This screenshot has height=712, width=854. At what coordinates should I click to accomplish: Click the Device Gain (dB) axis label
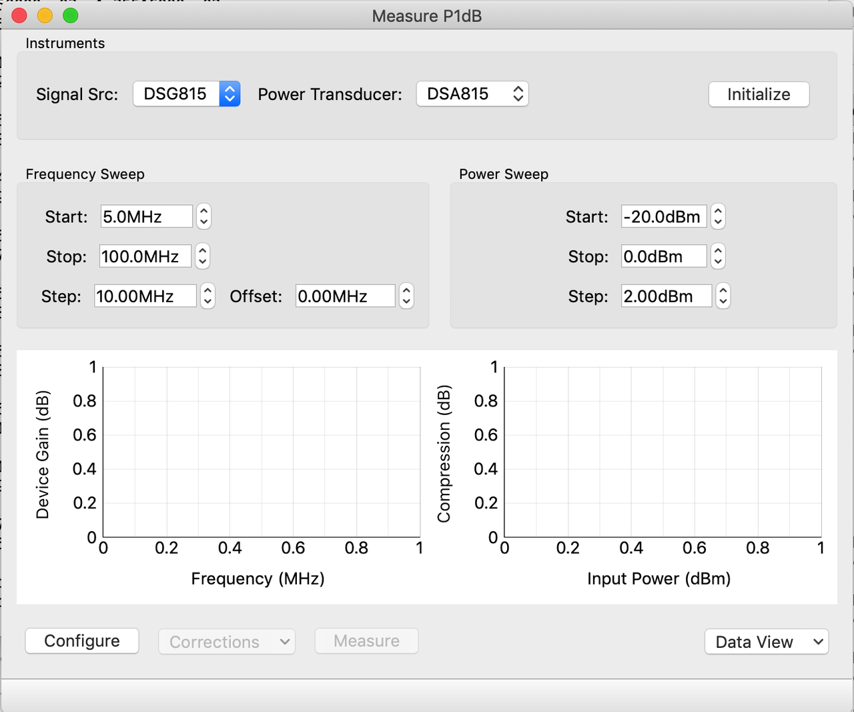(x=43, y=454)
